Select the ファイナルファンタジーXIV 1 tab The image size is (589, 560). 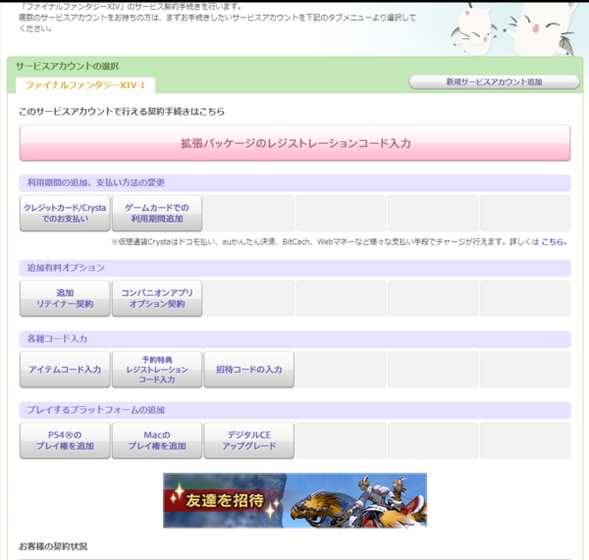[x=85, y=85]
